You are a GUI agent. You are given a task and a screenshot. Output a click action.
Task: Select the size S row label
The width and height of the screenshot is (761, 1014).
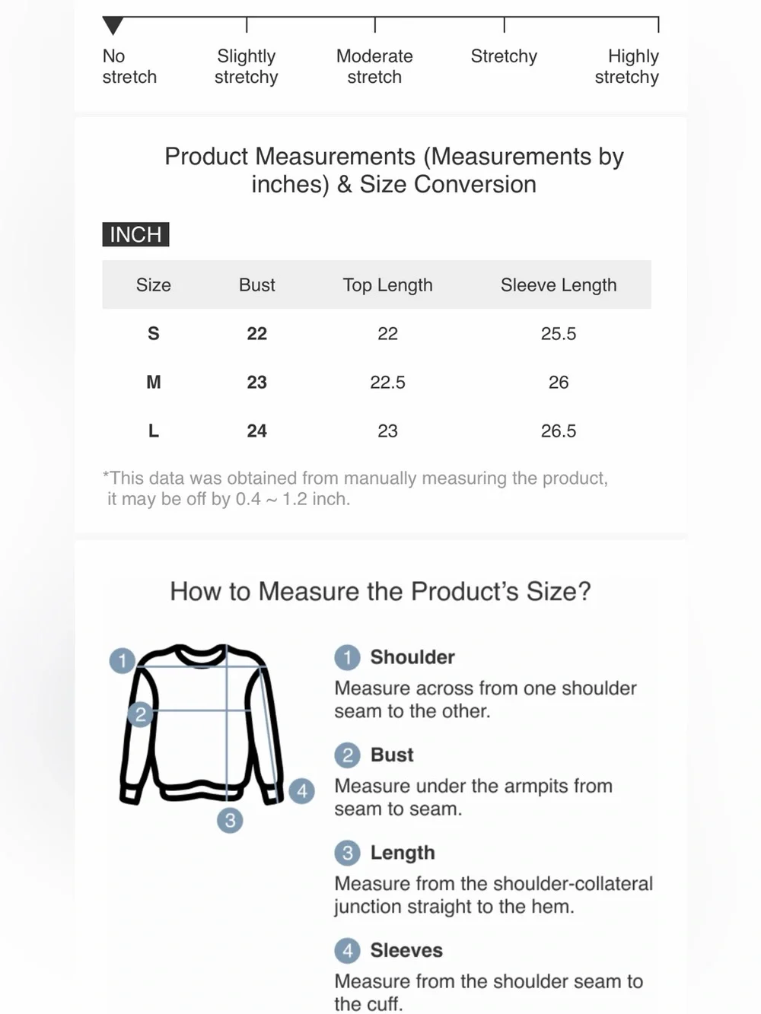[154, 333]
